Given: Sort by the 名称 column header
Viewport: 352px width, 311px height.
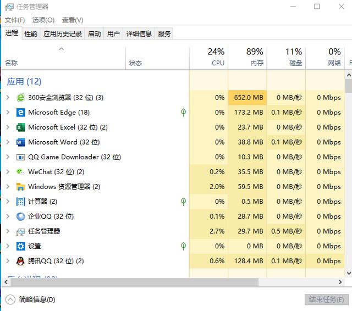Looking at the screenshot, I should 64,58.
